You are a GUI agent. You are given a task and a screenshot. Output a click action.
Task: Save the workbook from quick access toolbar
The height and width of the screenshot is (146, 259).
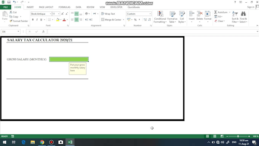pos(9,2)
